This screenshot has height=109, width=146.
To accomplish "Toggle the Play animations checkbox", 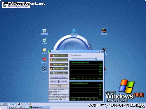I will point(54,60).
